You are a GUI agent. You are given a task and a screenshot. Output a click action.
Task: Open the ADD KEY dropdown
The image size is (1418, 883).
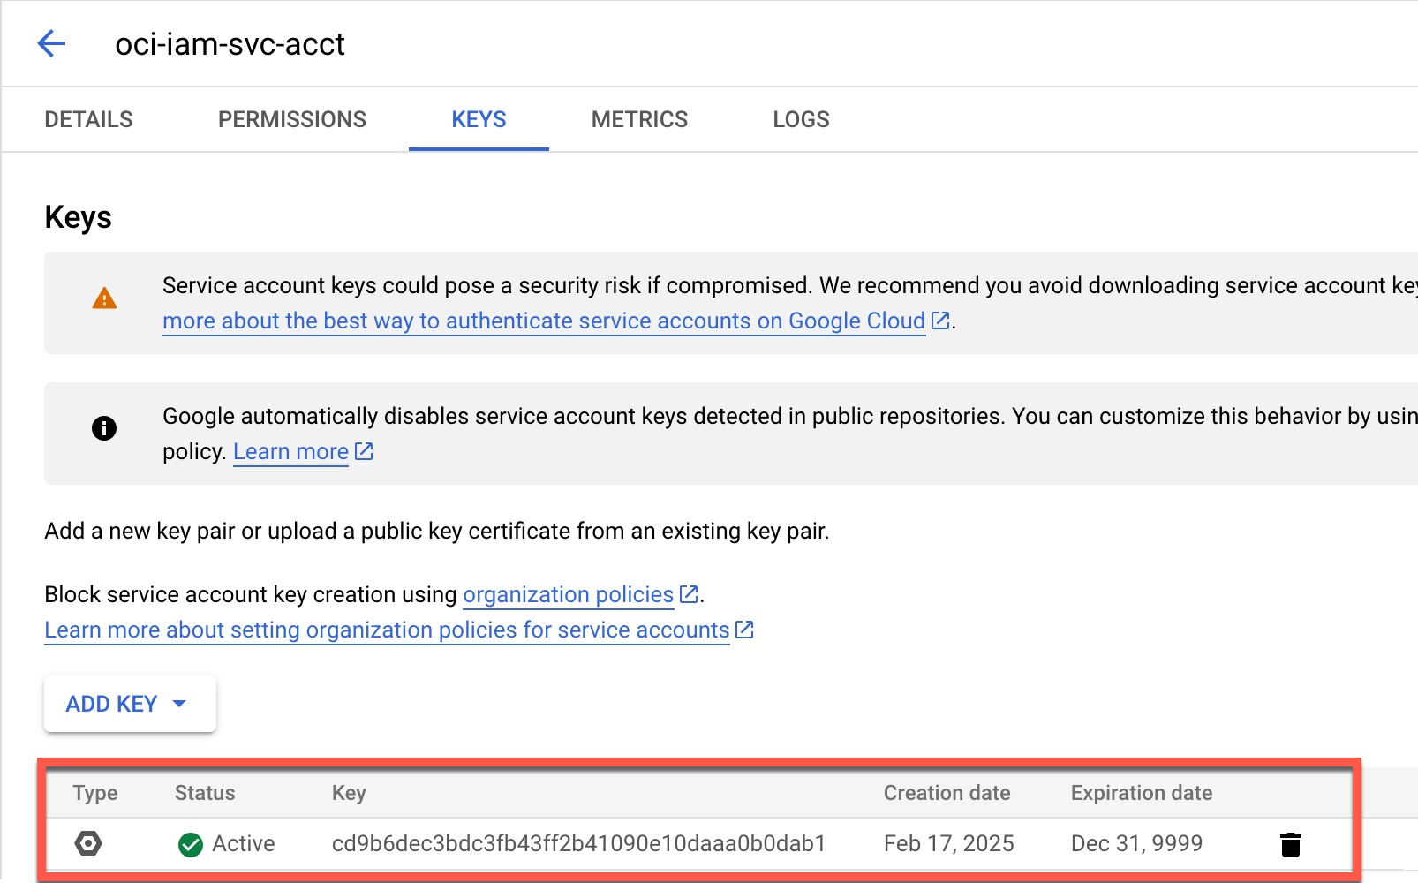click(130, 704)
